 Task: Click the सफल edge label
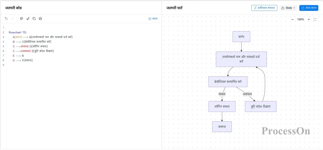click(x=222, y=94)
